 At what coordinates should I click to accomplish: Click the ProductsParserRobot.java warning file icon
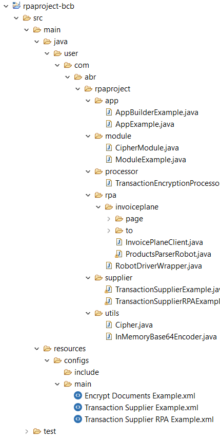pos(119,254)
